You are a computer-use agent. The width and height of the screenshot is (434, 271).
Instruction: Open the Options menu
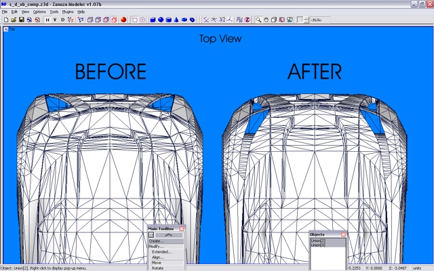coord(39,12)
